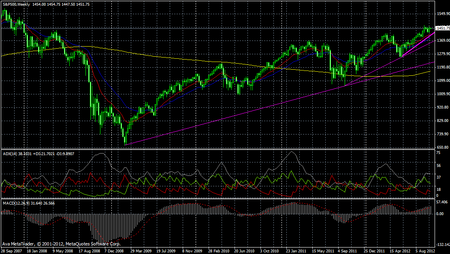Click the 650.80 price axis label
Viewport: 450px width, 254px height.
pos(442,147)
